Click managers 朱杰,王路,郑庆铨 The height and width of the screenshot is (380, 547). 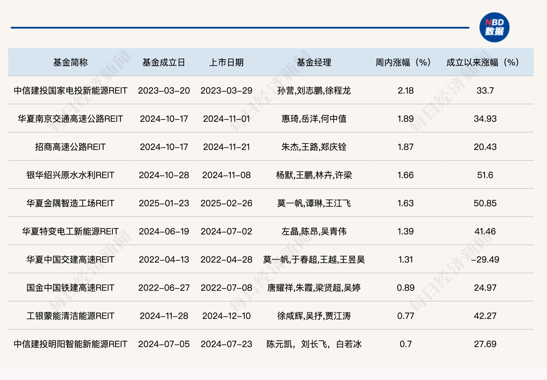click(314, 147)
